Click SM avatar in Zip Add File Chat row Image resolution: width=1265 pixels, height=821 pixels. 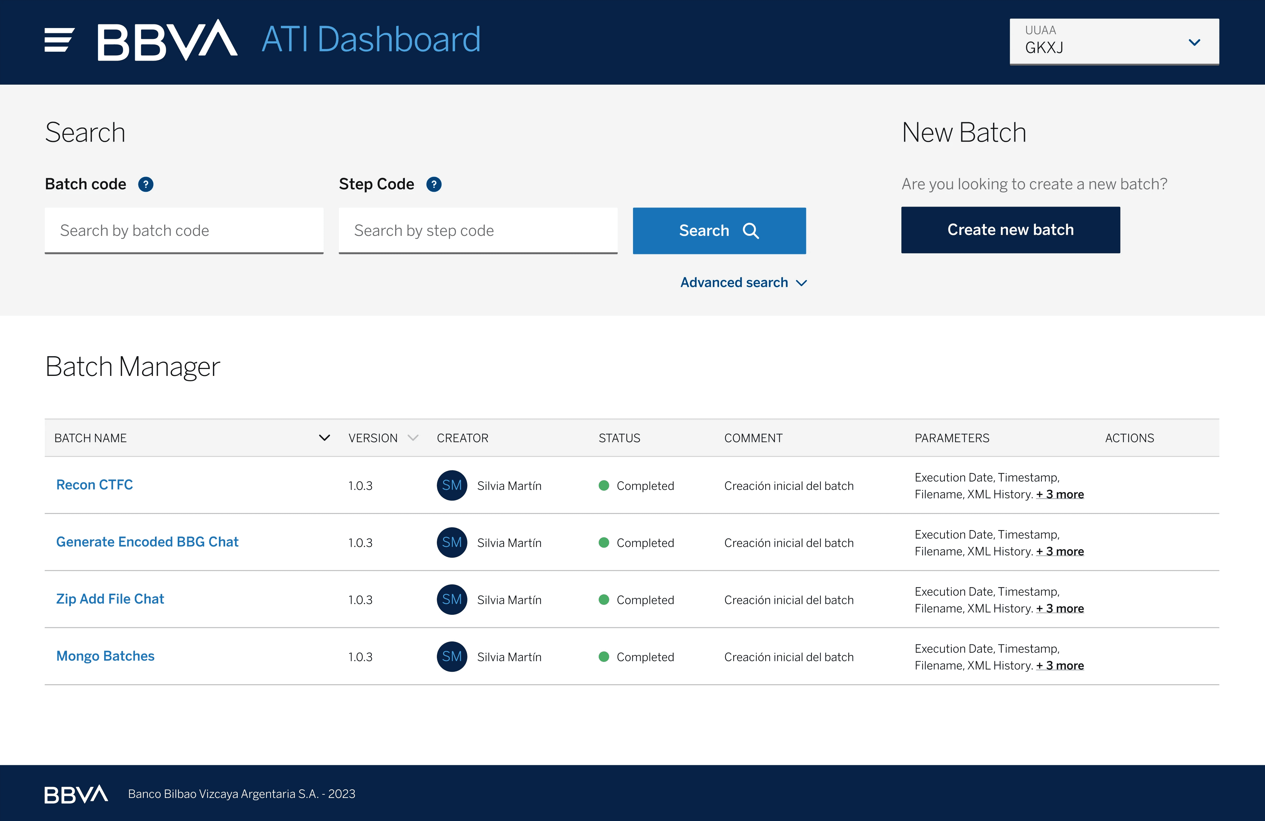pyautogui.click(x=452, y=600)
